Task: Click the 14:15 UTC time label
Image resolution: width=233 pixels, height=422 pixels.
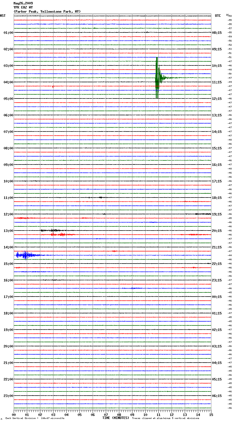Action: point(217,132)
